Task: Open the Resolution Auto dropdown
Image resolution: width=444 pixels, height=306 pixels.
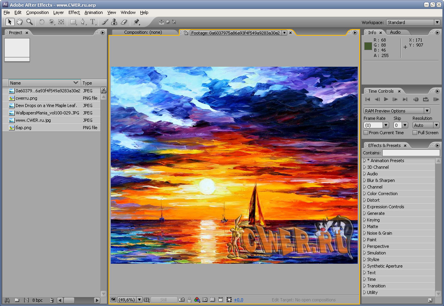Action: click(426, 125)
